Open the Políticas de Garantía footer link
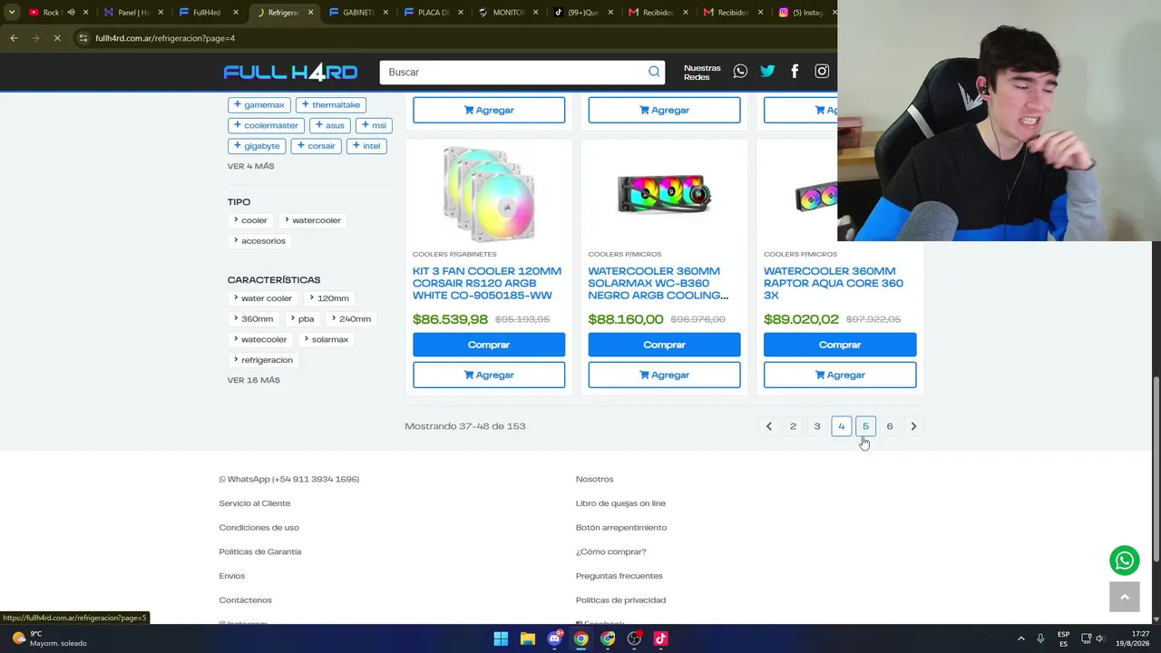1161x653 pixels. (x=260, y=551)
